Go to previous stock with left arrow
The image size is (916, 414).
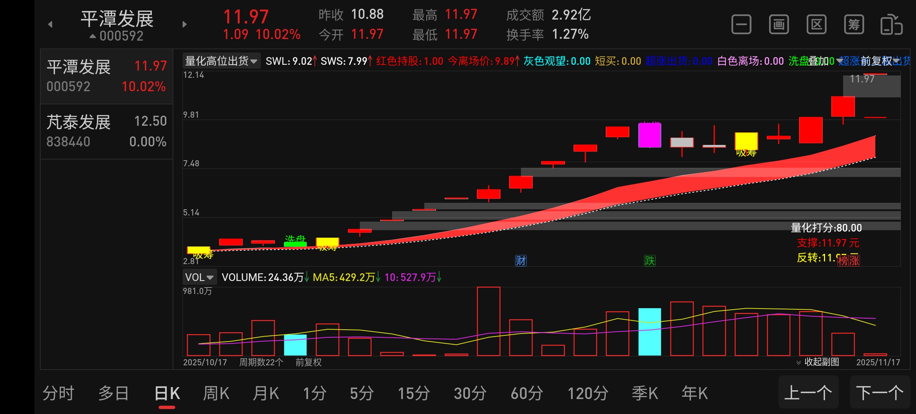pos(50,25)
